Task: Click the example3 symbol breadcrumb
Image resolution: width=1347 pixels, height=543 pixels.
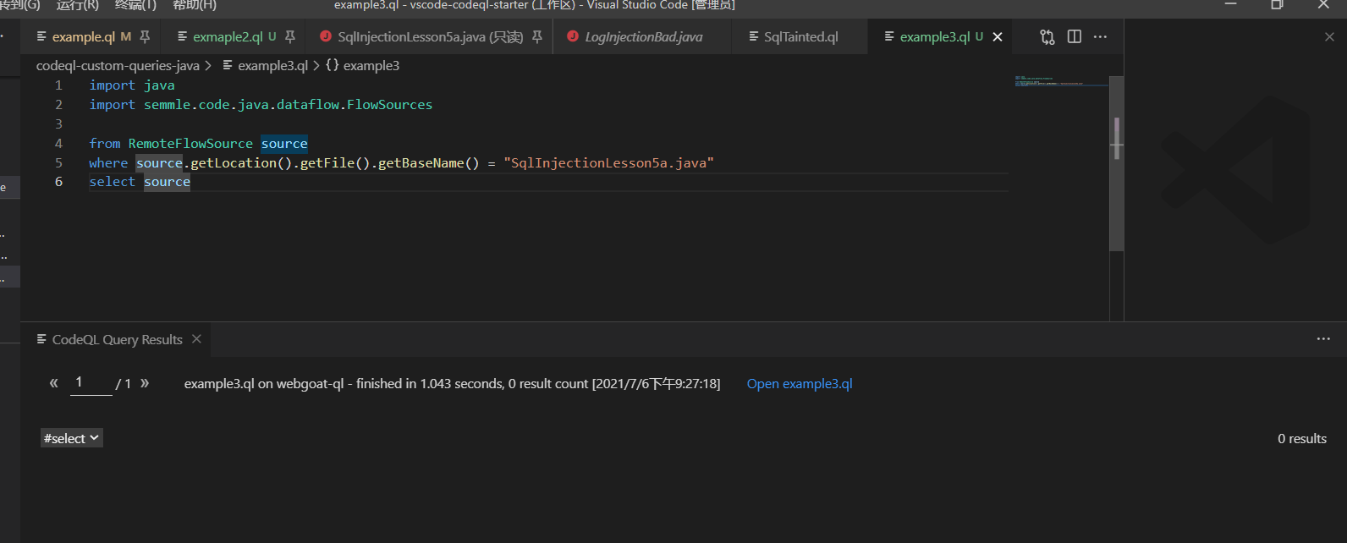Action: click(371, 66)
